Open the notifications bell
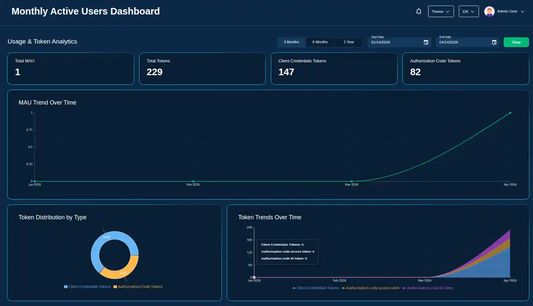 419,12
